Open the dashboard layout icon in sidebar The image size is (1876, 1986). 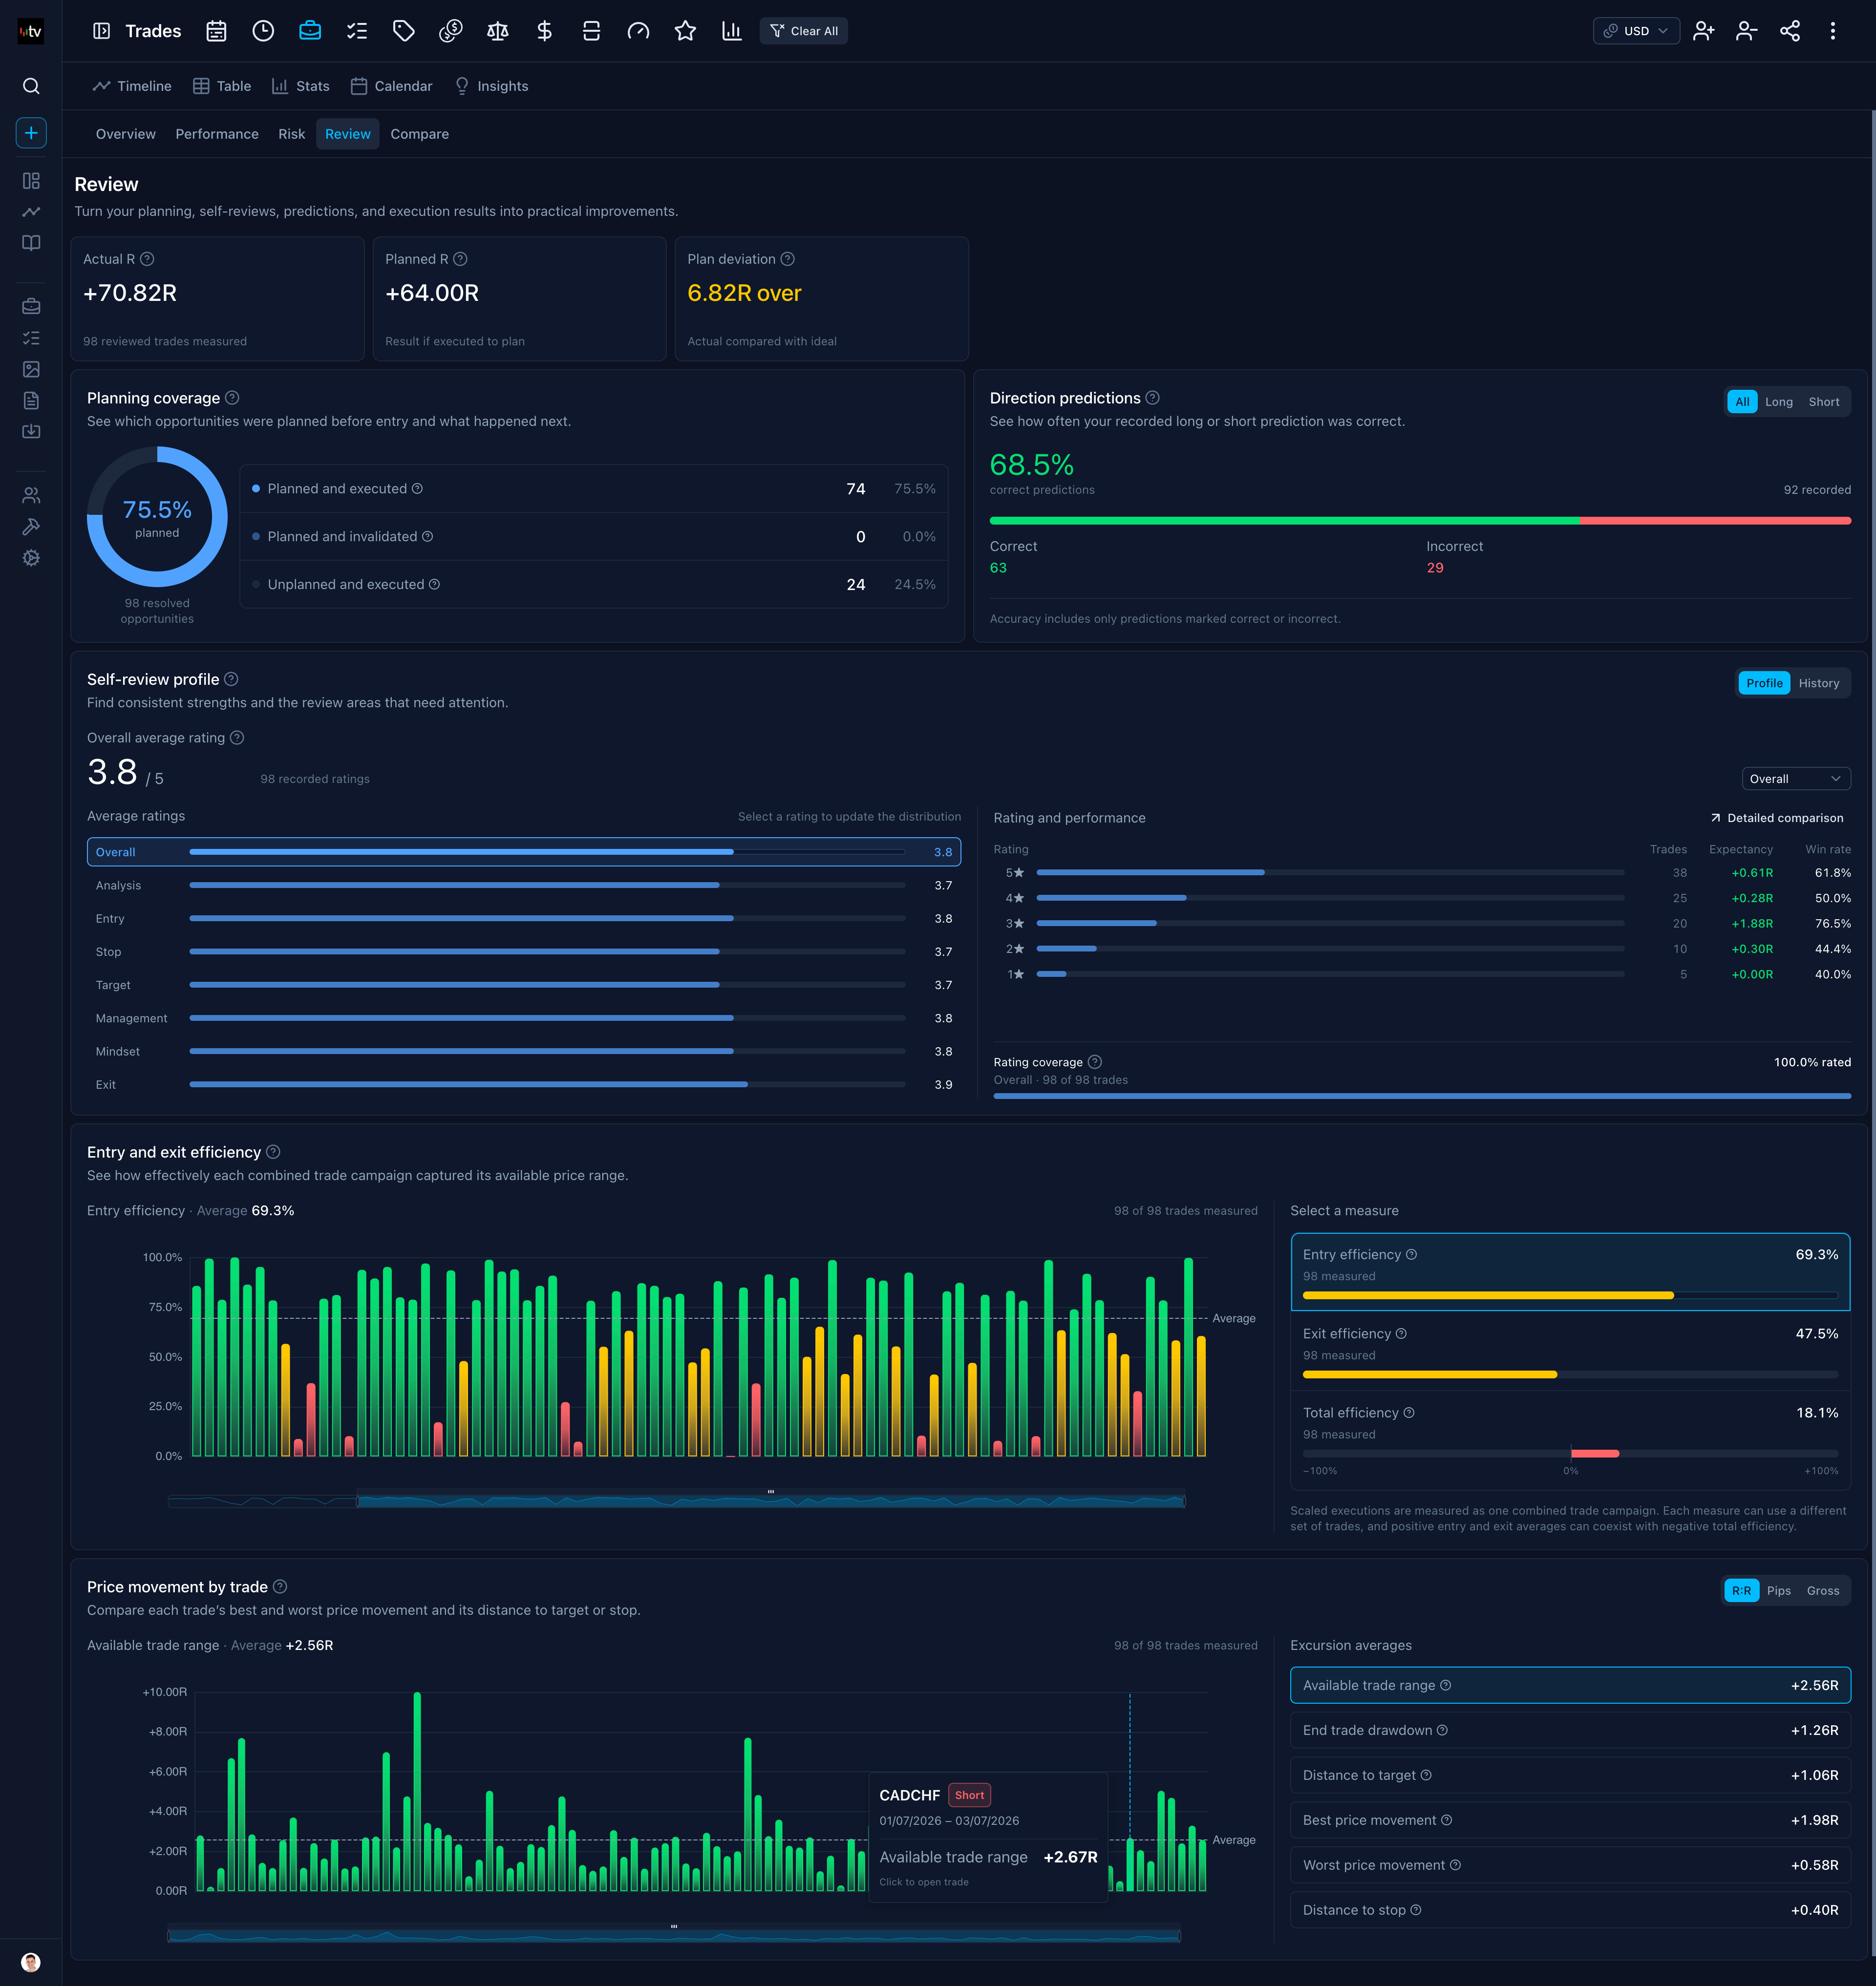31,180
